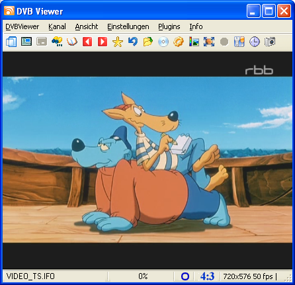Click the teal TV-screen toolbar icon
Screen dimensions: 295x285
26,42
